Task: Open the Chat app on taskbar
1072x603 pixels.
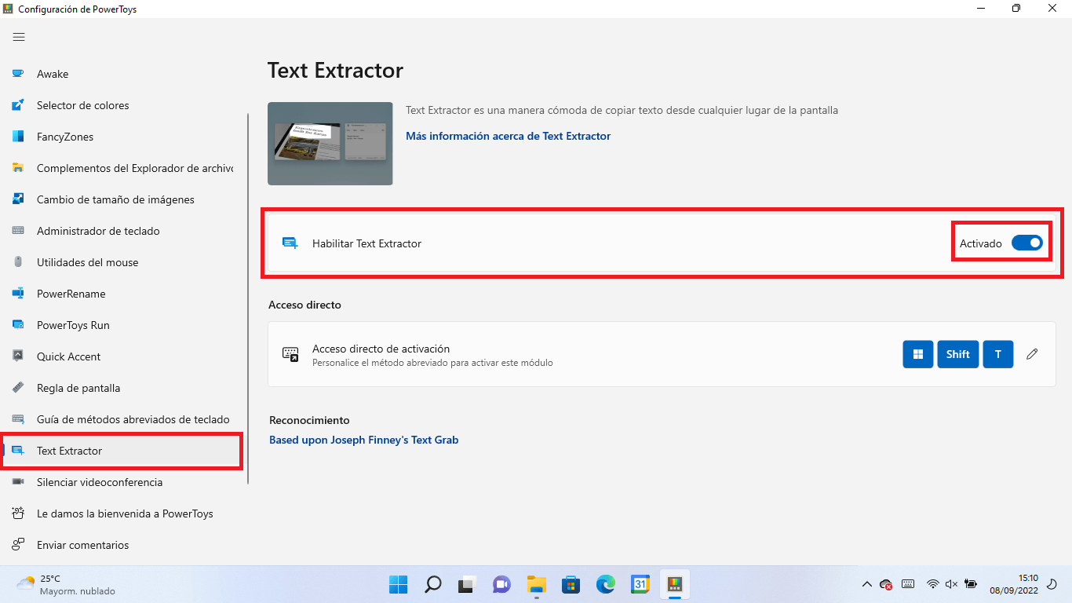Action: [x=501, y=584]
